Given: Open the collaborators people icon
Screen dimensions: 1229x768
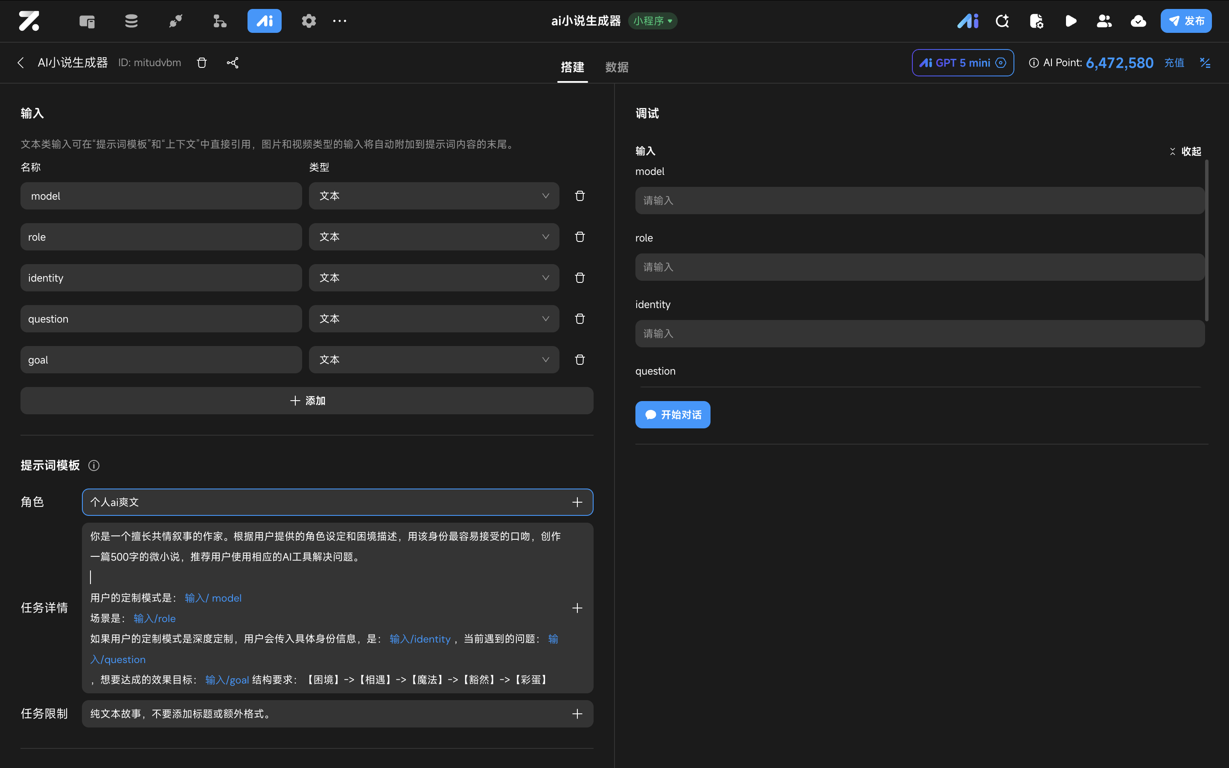Looking at the screenshot, I should point(1104,21).
